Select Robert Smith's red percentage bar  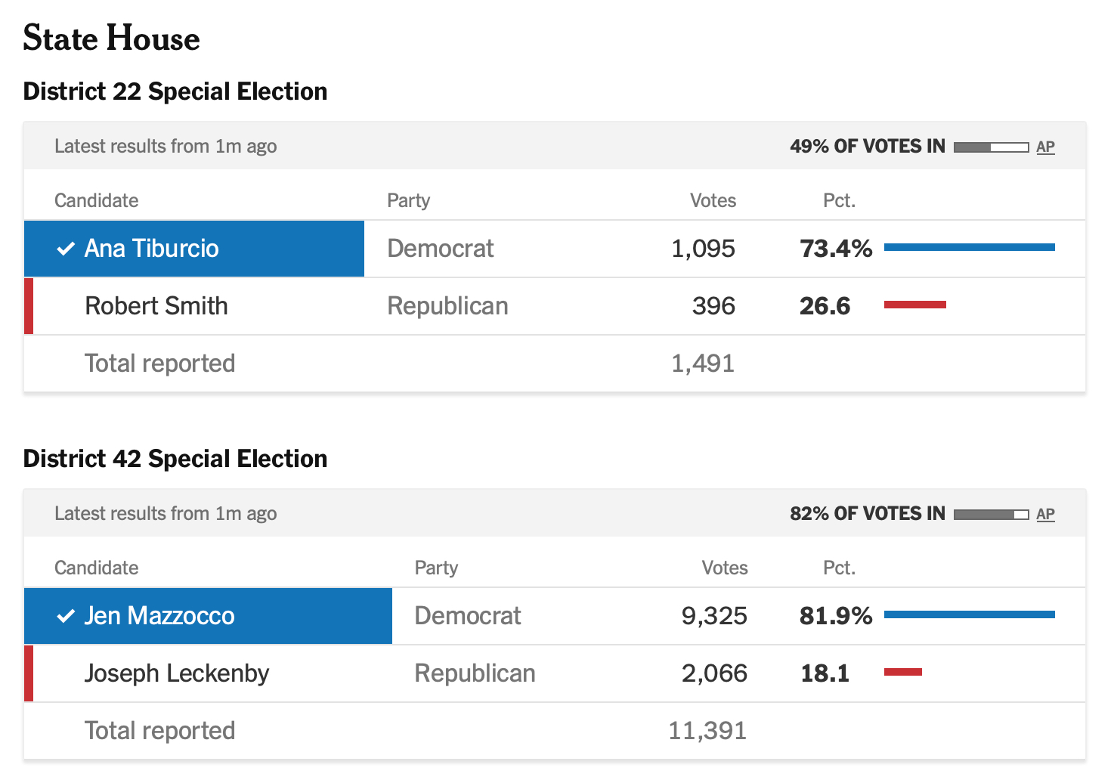tap(914, 305)
